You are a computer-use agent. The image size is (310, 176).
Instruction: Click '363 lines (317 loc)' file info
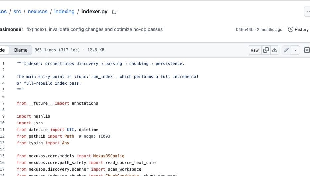[x=57, y=50]
